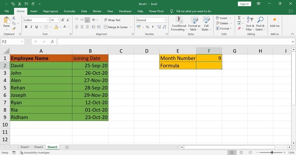Toggle Bold formatting
This screenshot has height=155, width=296.
point(26,27)
